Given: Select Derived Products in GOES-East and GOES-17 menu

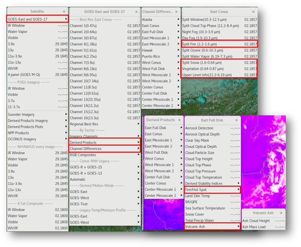Looking at the screenshot, I should pos(105,143).
